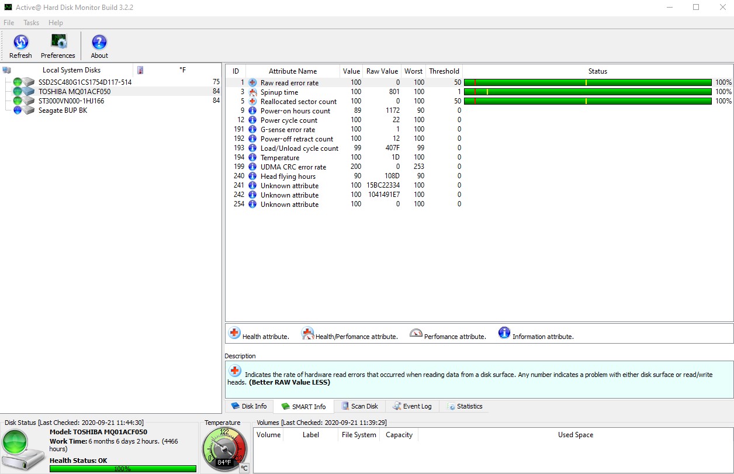Click the thermometer icon in disk list header
Viewport: 734px width, 474px height.
click(140, 70)
